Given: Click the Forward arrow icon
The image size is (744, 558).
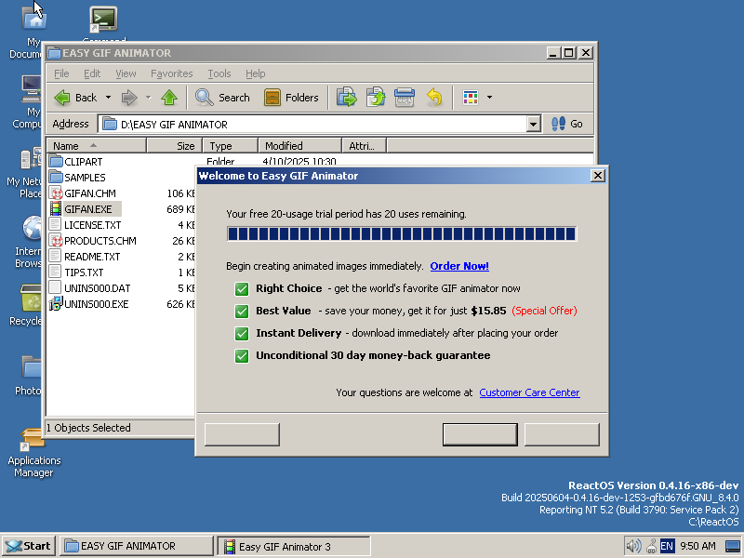Looking at the screenshot, I should pos(129,98).
